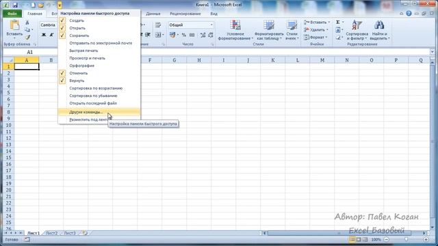The width and height of the screenshot is (438, 246).
Task: Open the Cambria font name dropdown
Action: click(x=49, y=25)
